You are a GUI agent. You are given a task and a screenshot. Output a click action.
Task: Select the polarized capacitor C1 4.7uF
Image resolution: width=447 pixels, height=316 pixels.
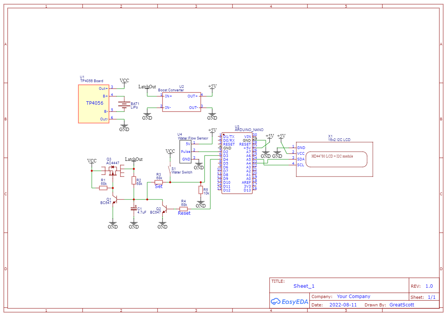(135, 208)
